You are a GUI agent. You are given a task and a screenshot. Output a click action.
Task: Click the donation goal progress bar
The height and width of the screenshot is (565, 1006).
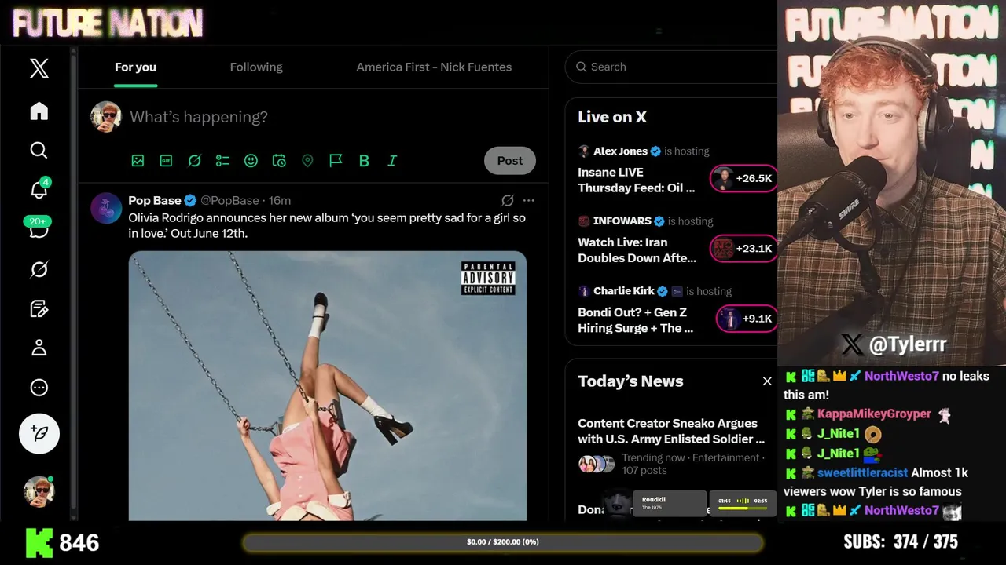point(503,542)
